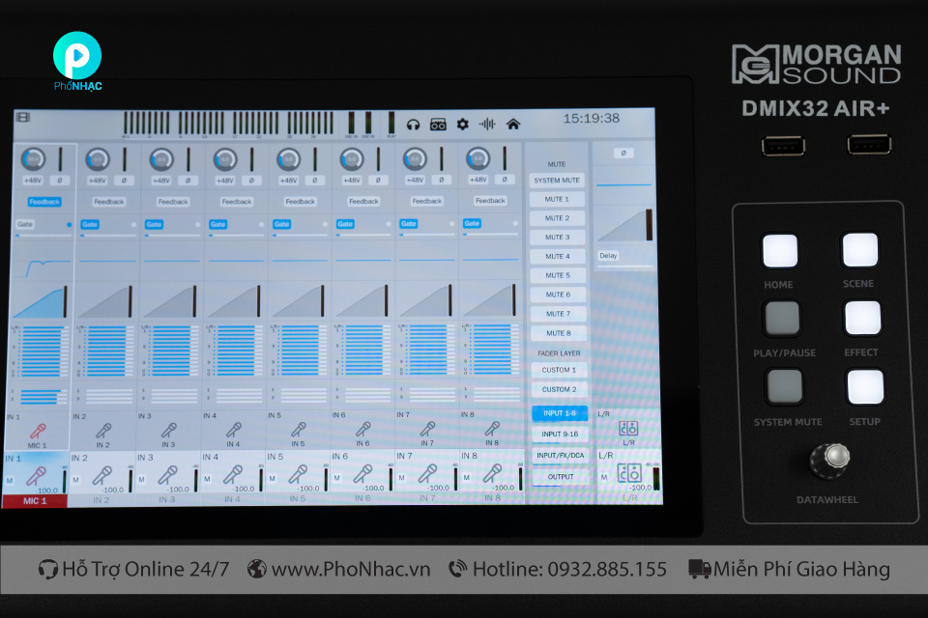Click the signal meter icon in the toolbar
928x618 pixels.
488,124
